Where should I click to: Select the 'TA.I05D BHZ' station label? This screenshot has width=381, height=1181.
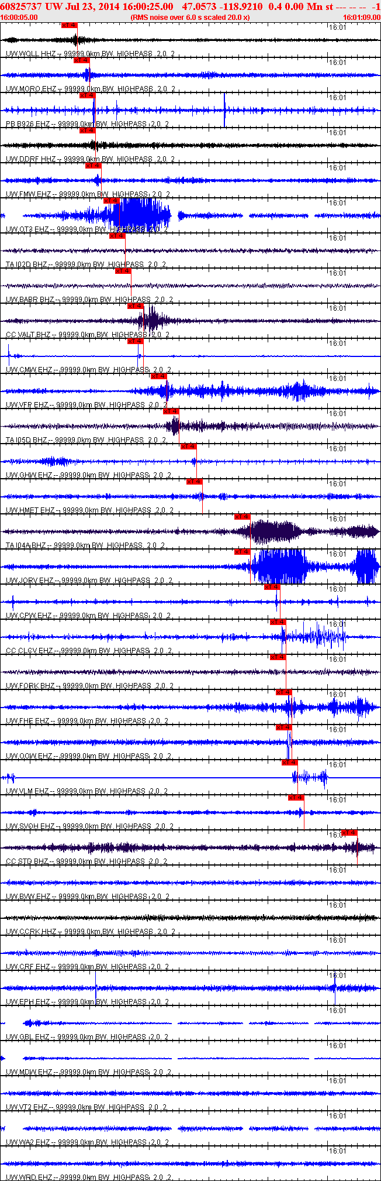coord(27,440)
